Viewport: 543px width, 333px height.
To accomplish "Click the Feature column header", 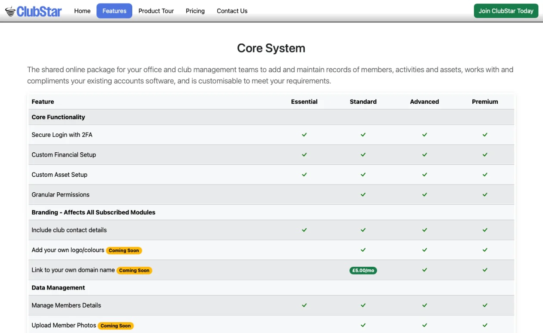I will pyautogui.click(x=43, y=102).
